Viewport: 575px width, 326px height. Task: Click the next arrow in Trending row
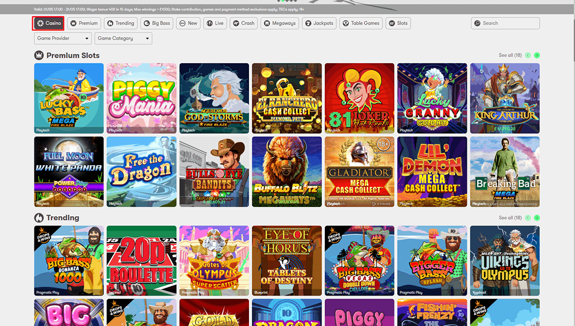coord(537,218)
